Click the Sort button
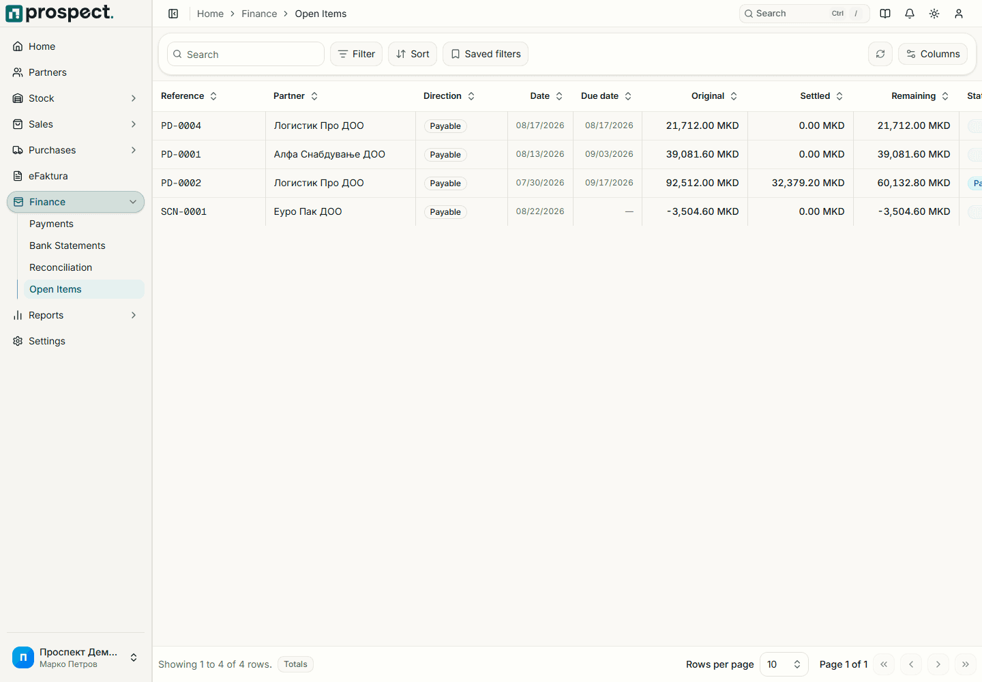This screenshot has height=682, width=982. click(x=413, y=54)
